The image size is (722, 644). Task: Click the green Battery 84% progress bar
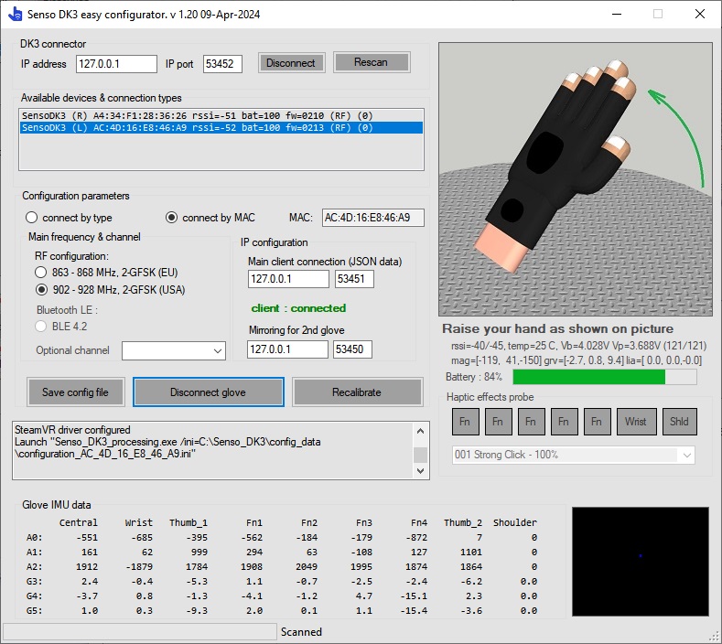pyautogui.click(x=605, y=377)
